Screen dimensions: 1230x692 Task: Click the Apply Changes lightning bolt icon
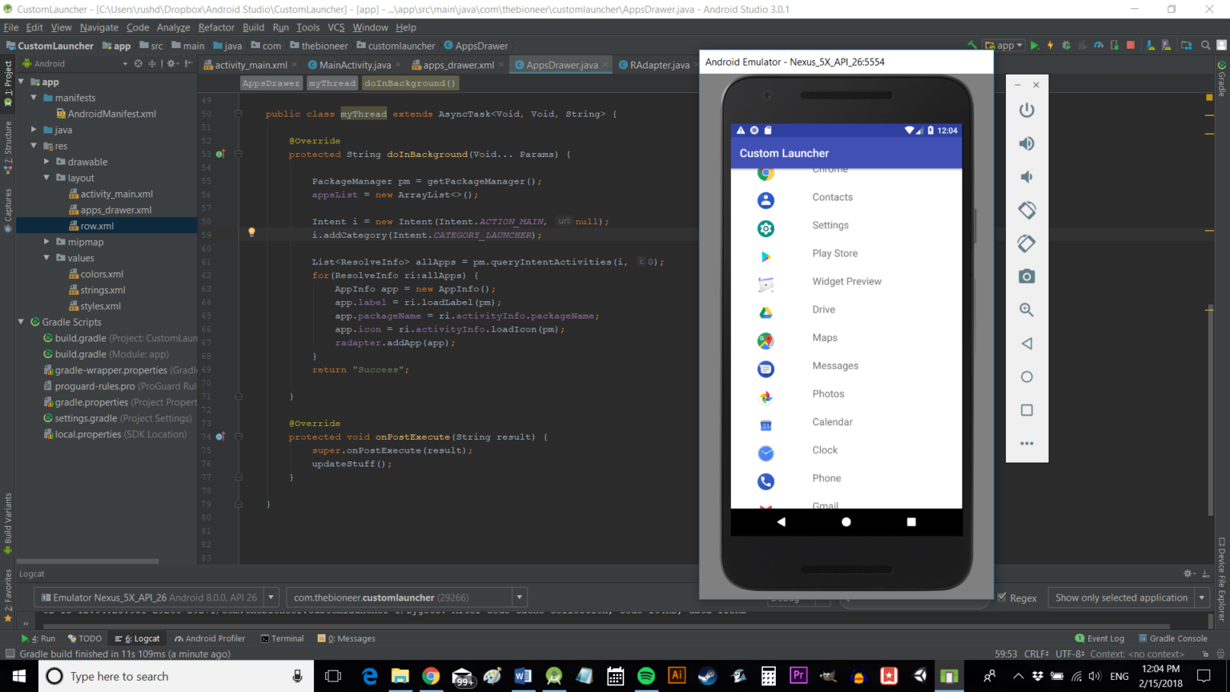point(1051,46)
